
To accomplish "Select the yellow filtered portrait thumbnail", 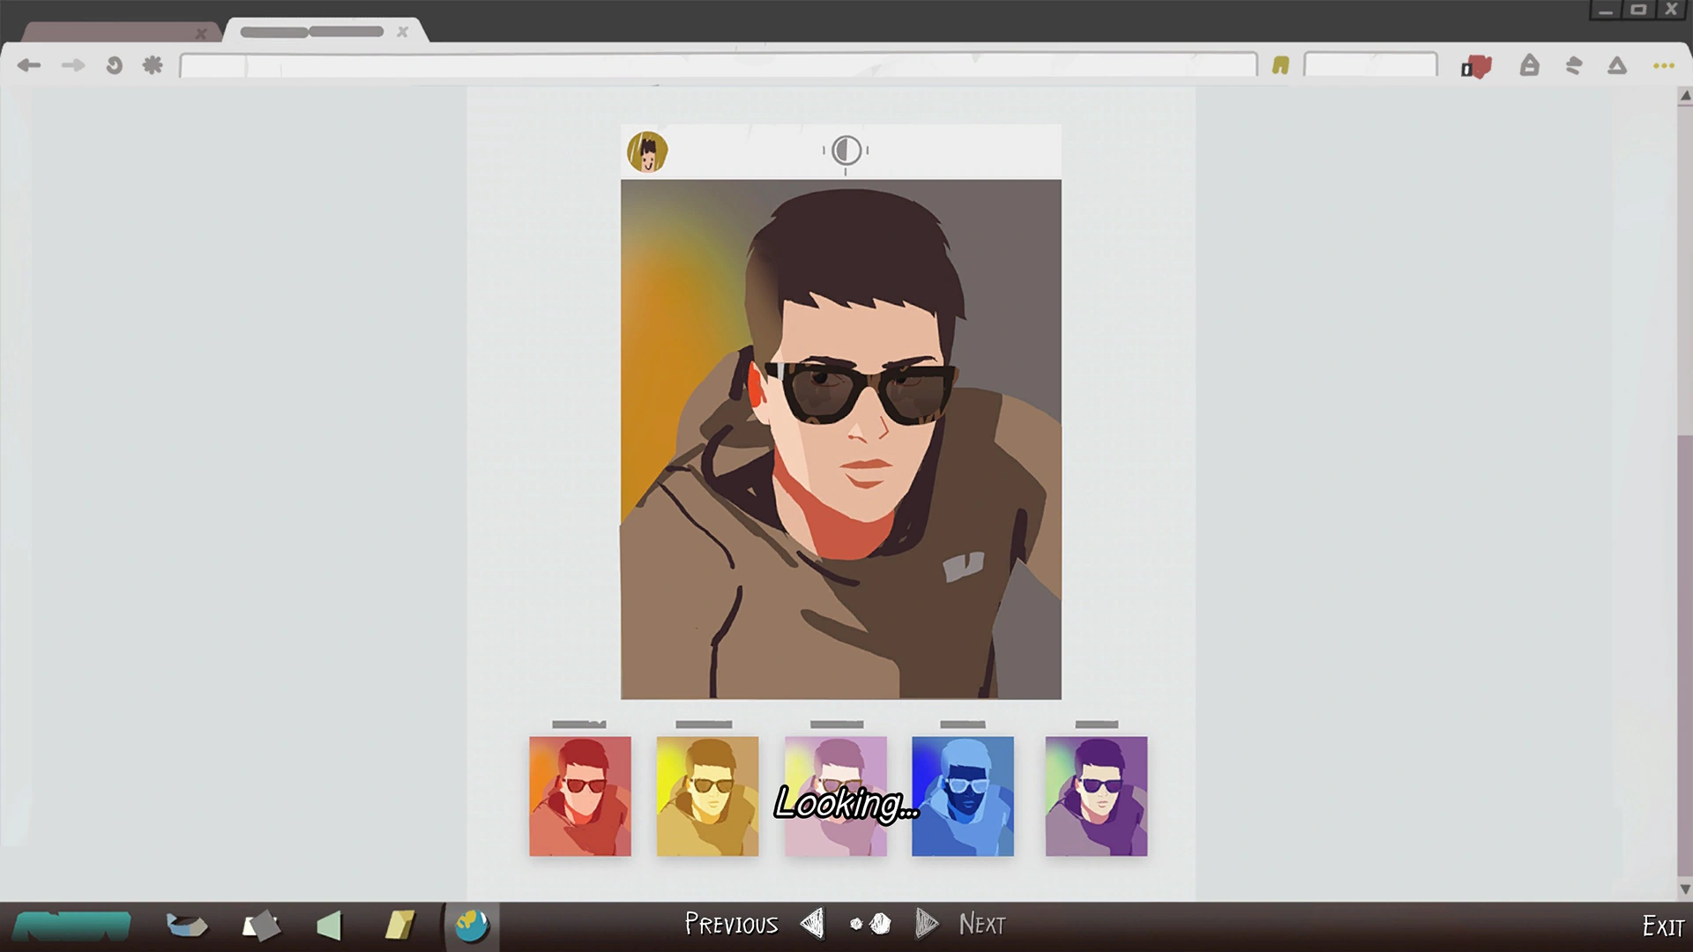I will pyautogui.click(x=707, y=796).
